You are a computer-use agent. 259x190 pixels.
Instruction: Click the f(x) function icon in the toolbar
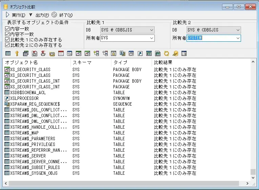69,54
